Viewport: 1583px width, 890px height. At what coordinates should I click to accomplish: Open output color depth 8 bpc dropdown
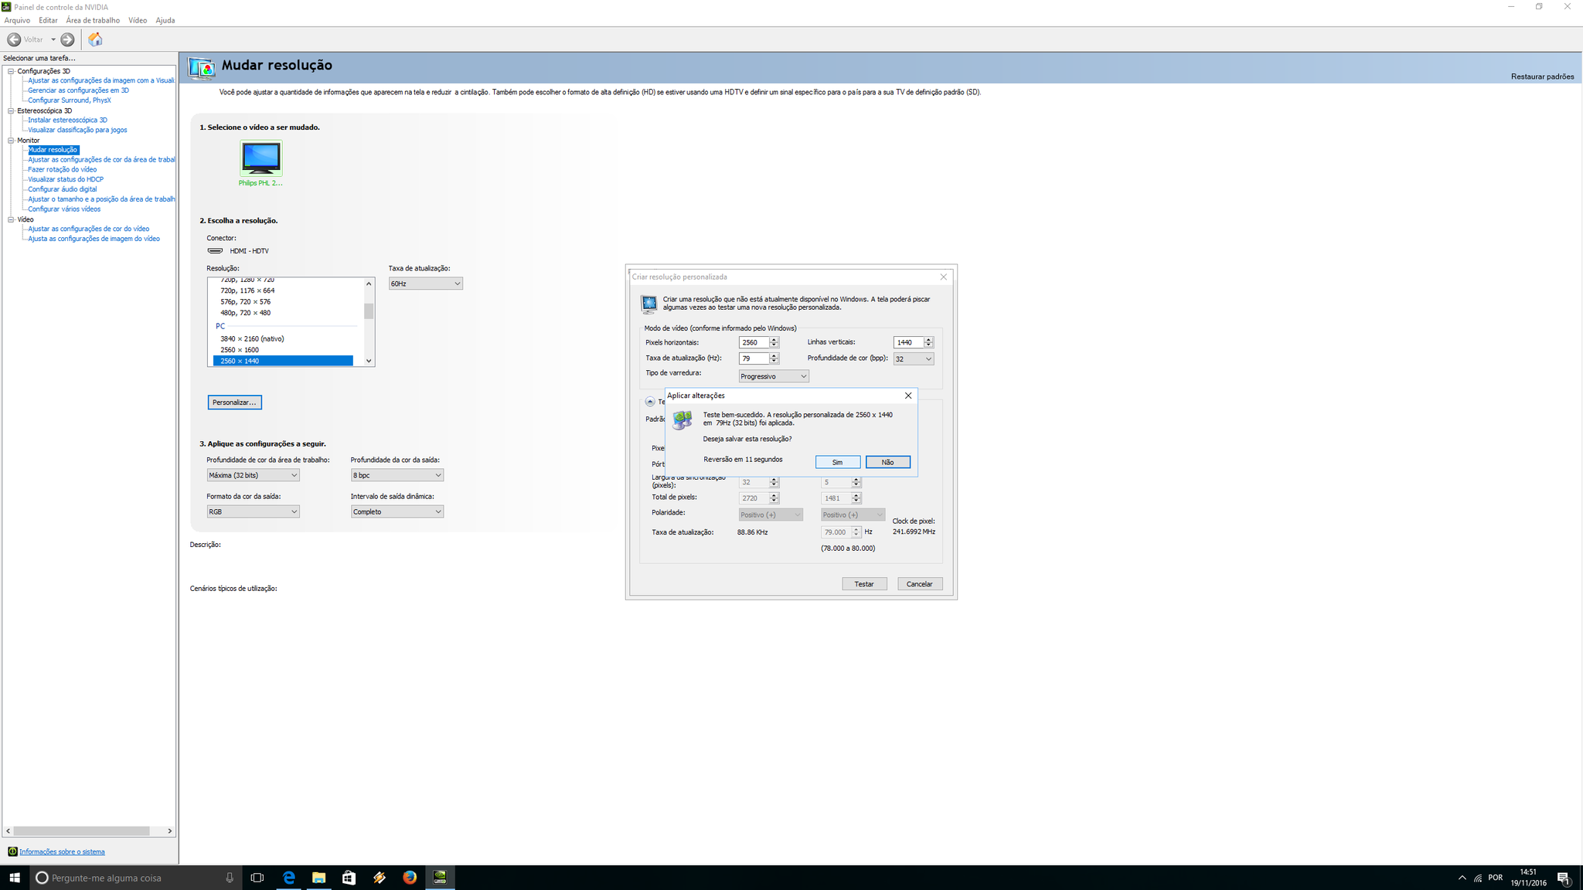pyautogui.click(x=397, y=475)
